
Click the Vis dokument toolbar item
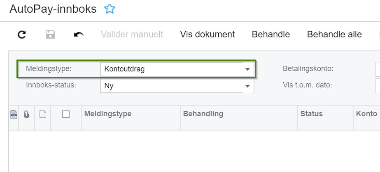(207, 34)
